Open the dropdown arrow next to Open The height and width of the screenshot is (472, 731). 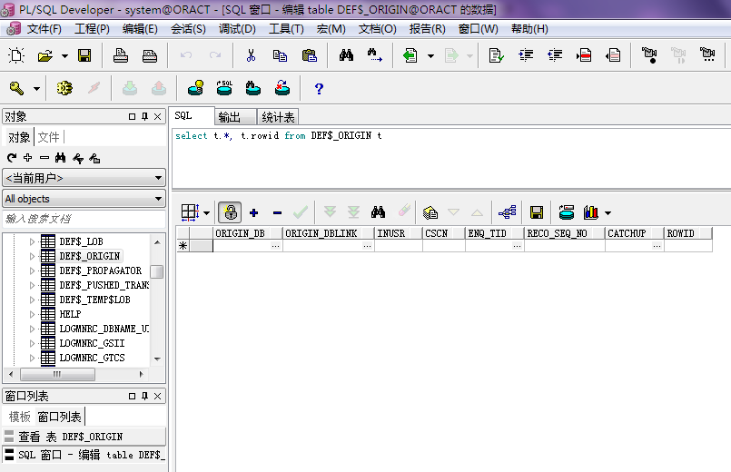point(64,56)
